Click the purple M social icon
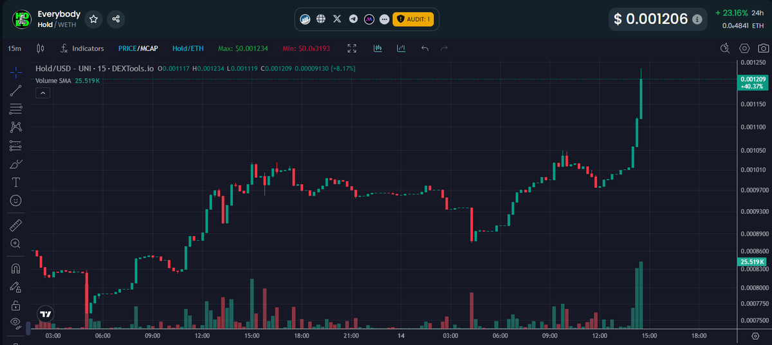 click(x=369, y=19)
